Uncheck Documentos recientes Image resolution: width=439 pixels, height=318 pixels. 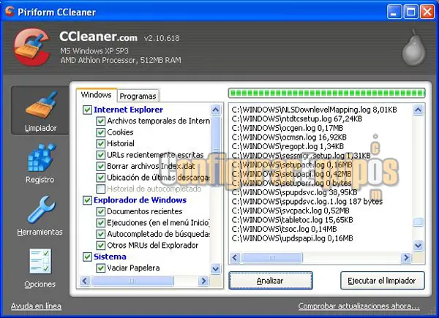pos(100,211)
